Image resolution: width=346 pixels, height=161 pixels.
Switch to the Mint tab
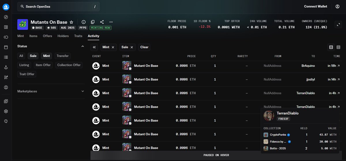(20, 36)
